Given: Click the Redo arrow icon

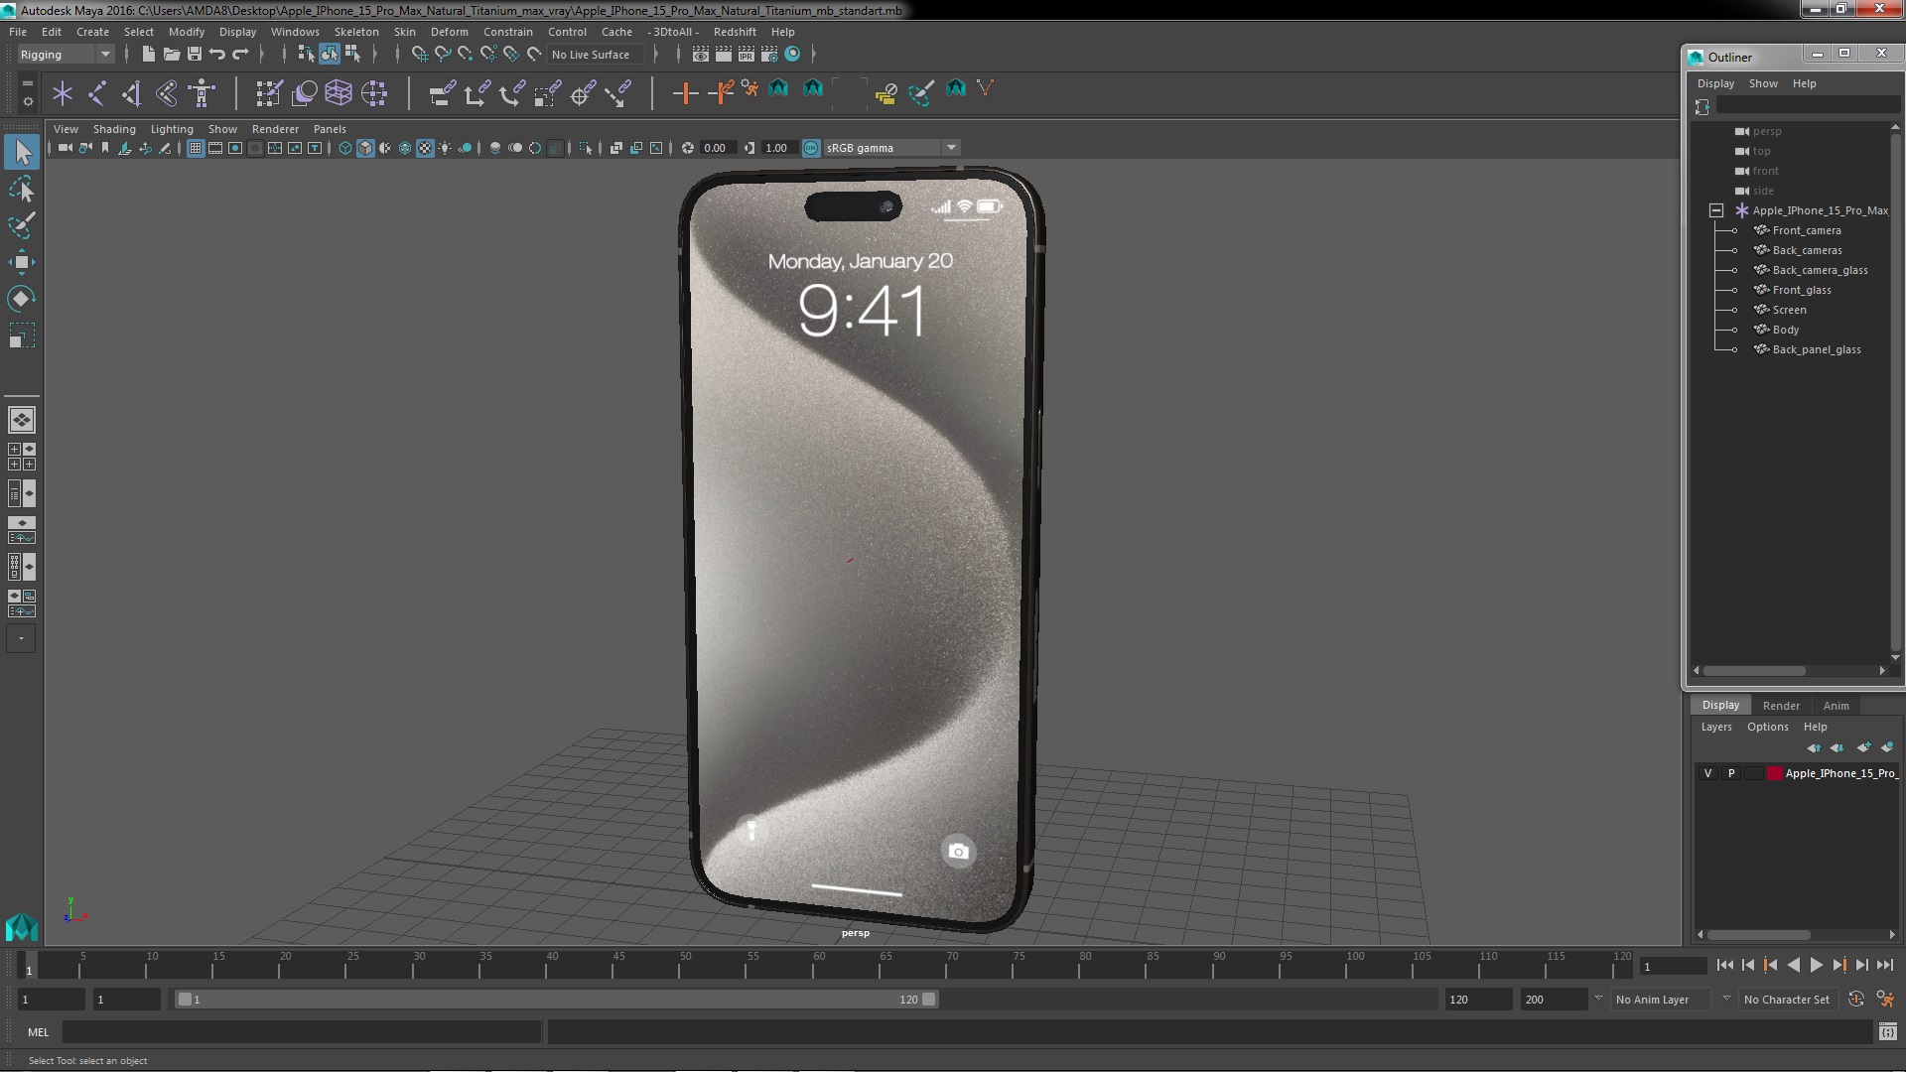Looking at the screenshot, I should pos(240,55).
